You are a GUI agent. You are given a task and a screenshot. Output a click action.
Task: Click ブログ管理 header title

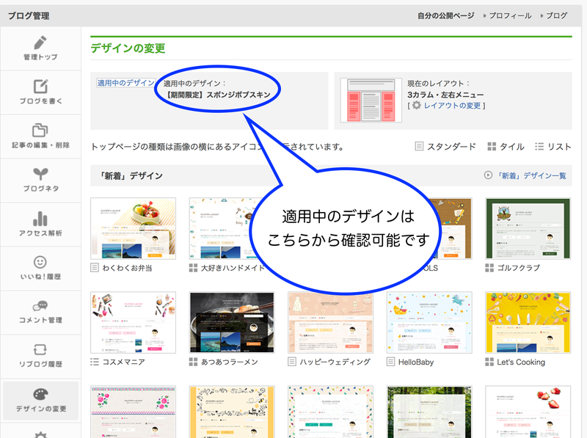(x=29, y=15)
